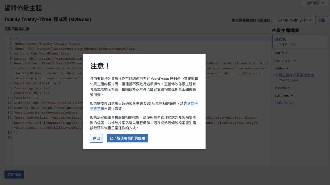Click 'Requires PHP: 5.6' line

[32, 93]
